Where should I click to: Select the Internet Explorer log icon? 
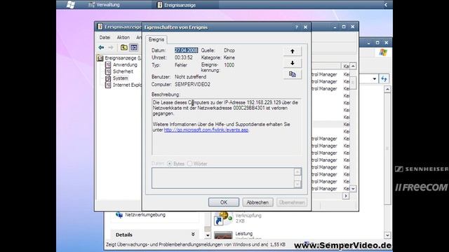point(108,85)
